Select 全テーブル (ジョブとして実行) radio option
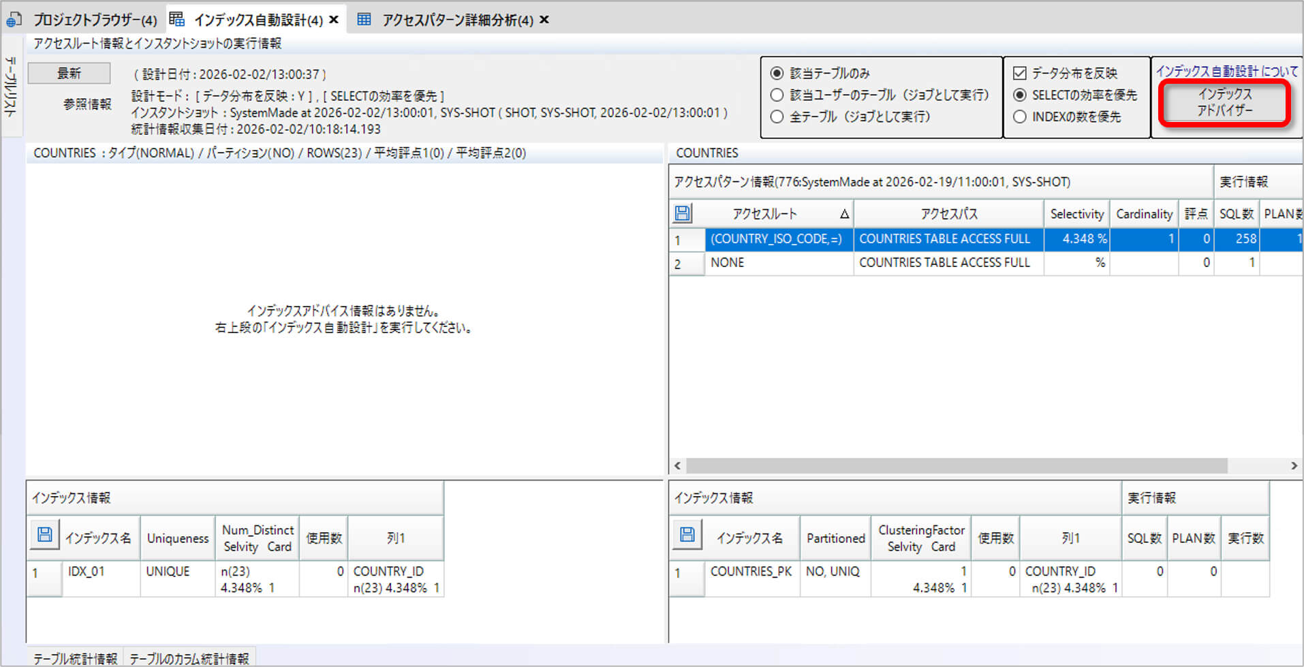Image resolution: width=1304 pixels, height=667 pixels. point(777,117)
